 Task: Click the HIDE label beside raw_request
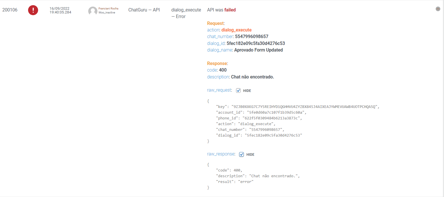(x=247, y=90)
